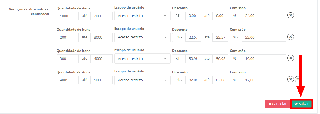320x114 pixels.
Task: Edit the starting quantity field showing 1000
Action: pos(67,16)
